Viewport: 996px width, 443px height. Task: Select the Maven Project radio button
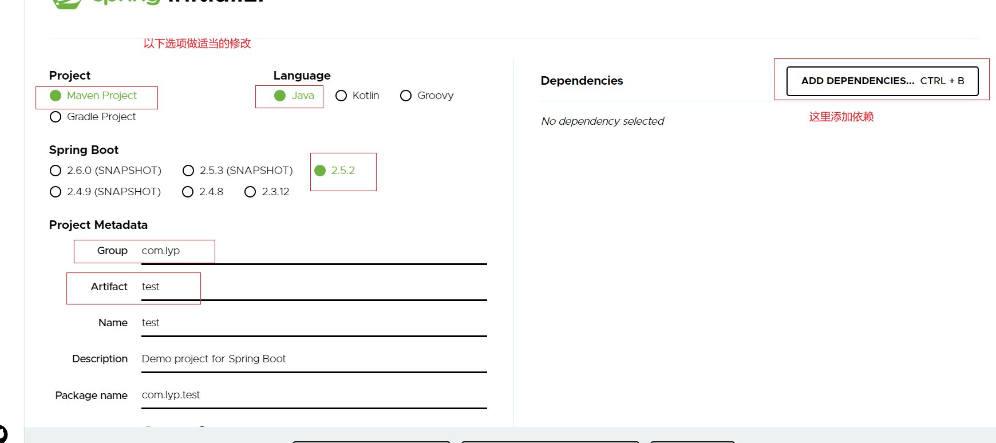pos(56,96)
